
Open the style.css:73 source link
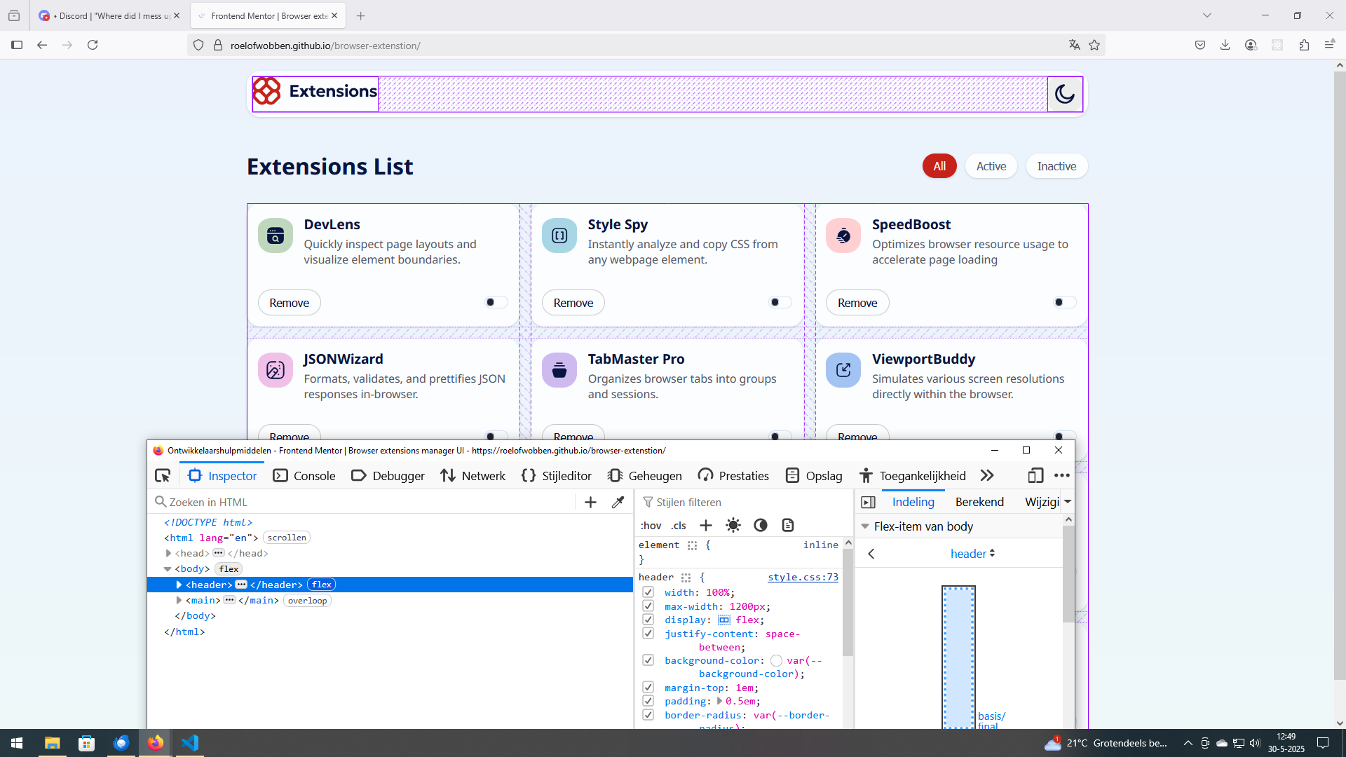[803, 577]
